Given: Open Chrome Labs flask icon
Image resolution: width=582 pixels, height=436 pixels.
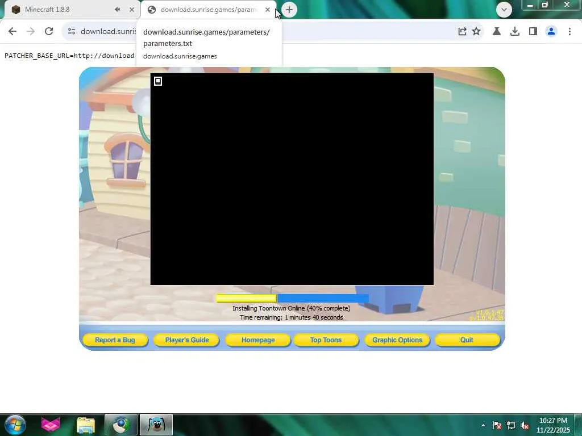Looking at the screenshot, I should [x=497, y=32].
